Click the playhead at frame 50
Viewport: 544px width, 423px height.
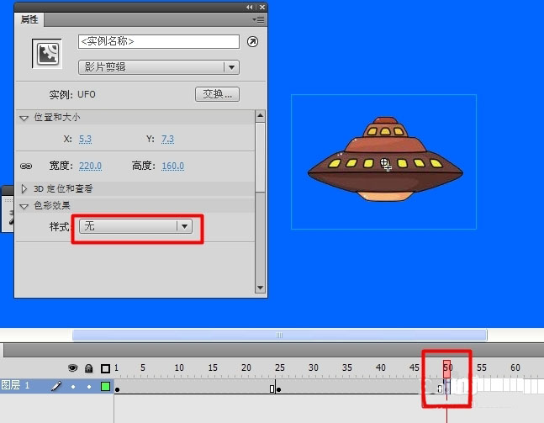point(446,369)
